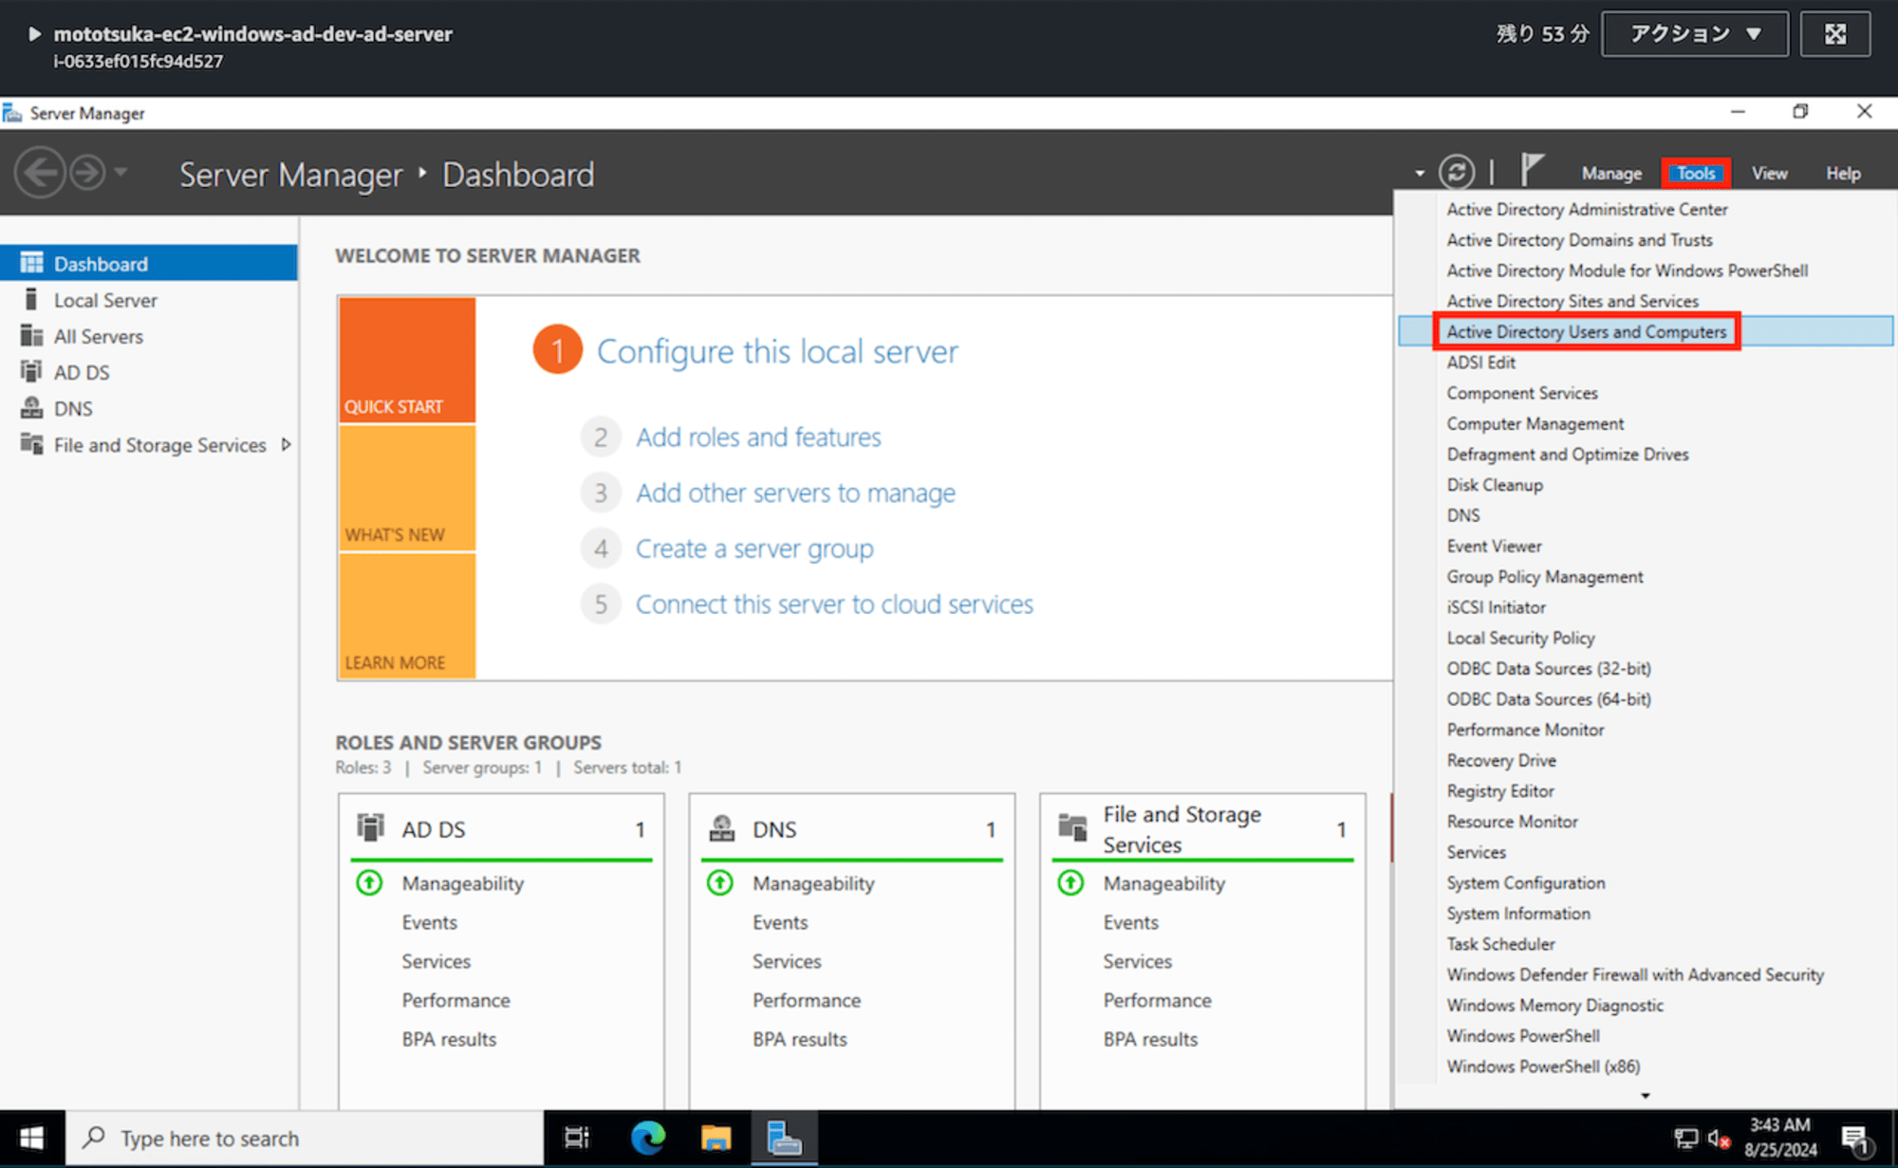This screenshot has width=1898, height=1168.
Task: Open BPA results in the AD DS tile
Action: (x=449, y=1039)
